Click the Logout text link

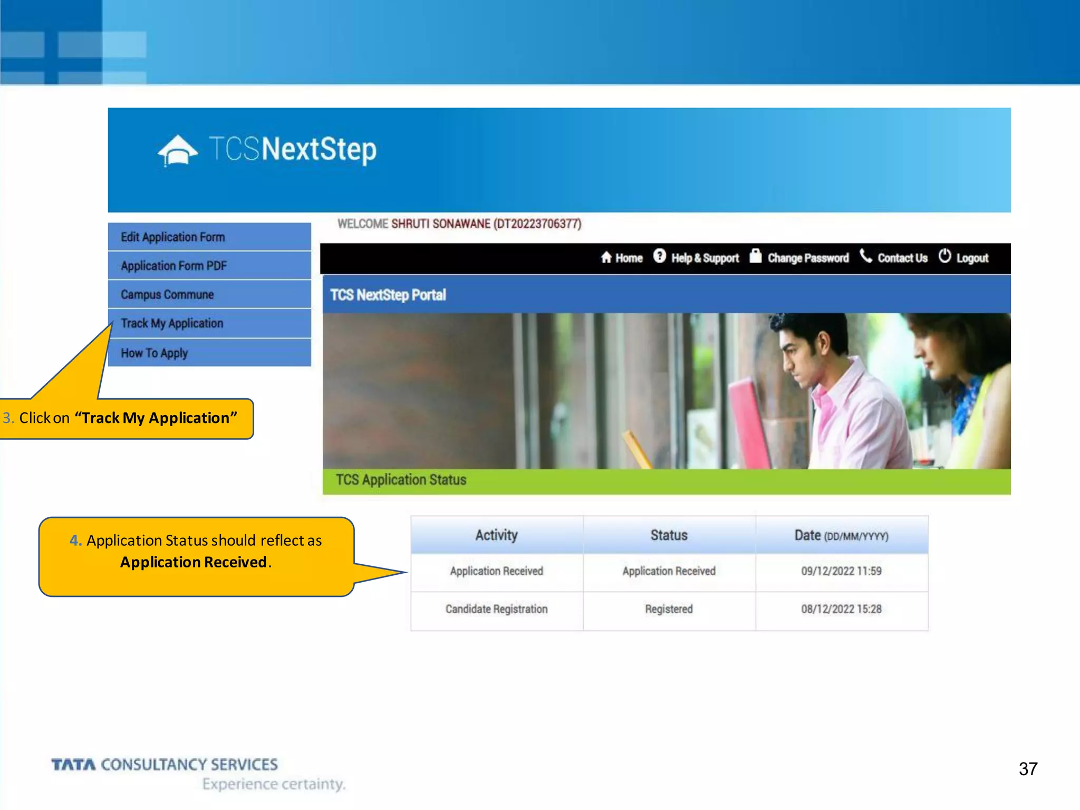[972, 258]
